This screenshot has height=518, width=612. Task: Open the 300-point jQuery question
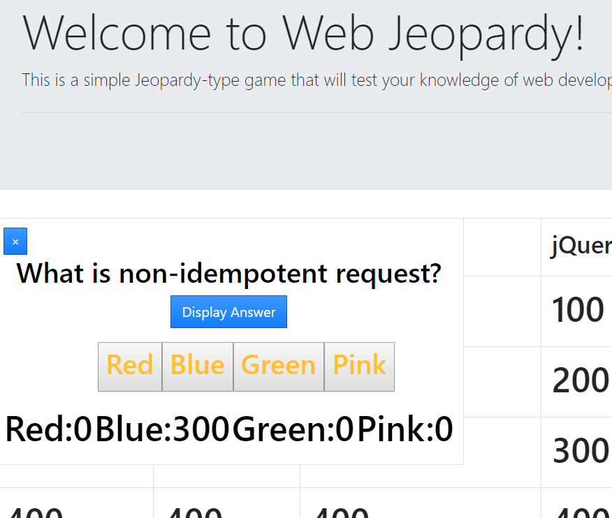click(581, 452)
